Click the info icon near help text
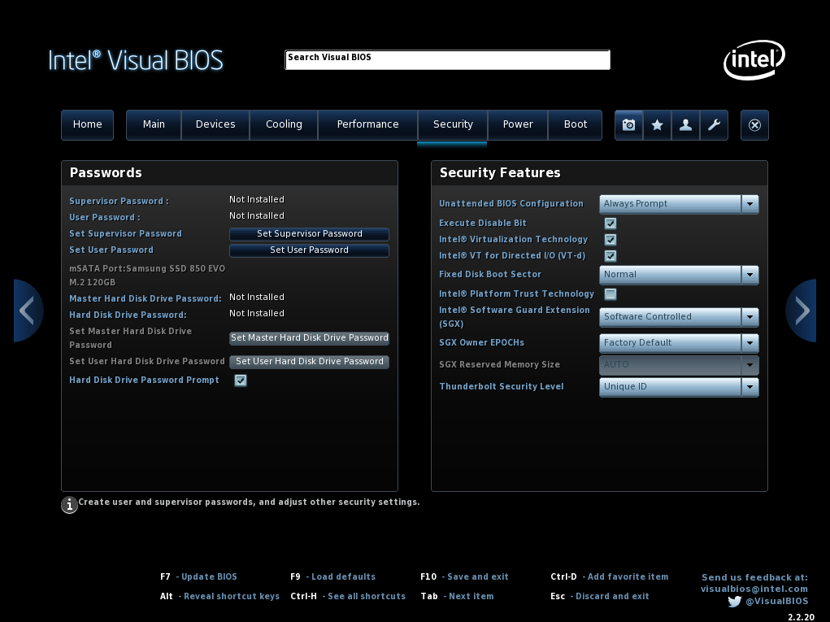Viewport: 830px width, 622px height. (69, 505)
